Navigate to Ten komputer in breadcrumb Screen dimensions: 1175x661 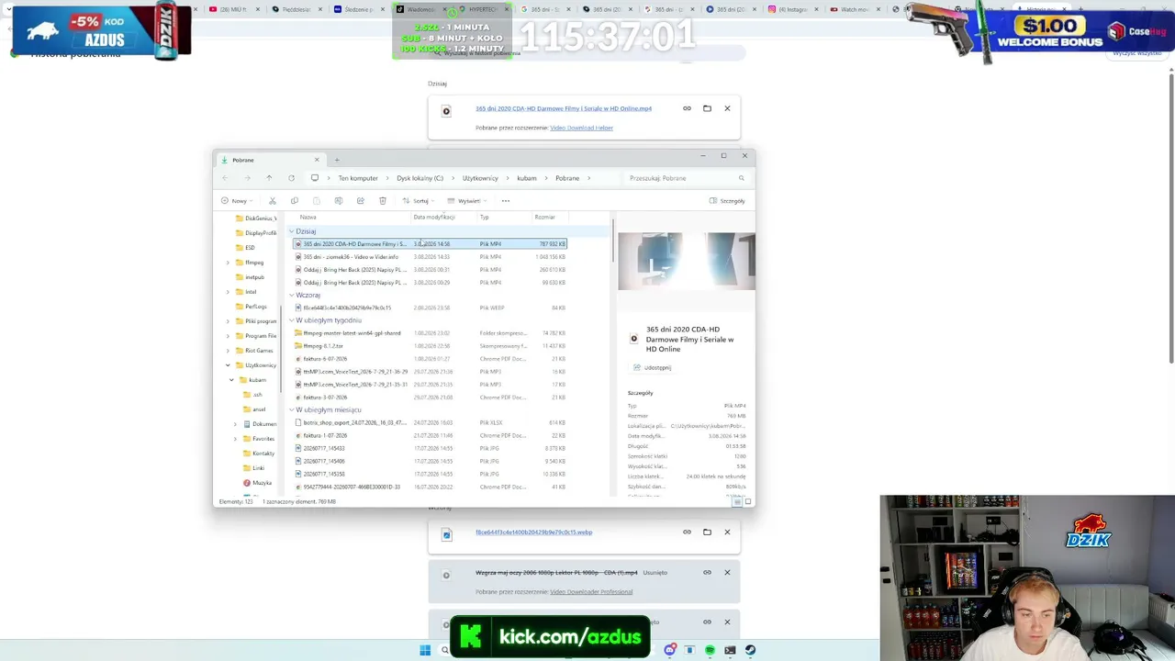tap(358, 178)
